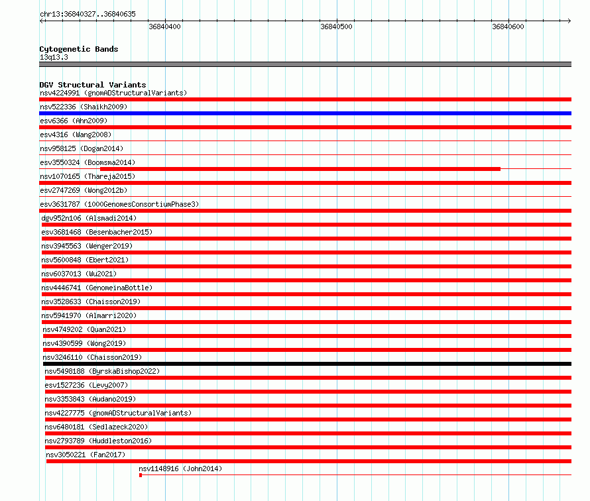Select nsv4227775 (gnomADStructuralVariants) label
590x501 pixels.
[118, 413]
